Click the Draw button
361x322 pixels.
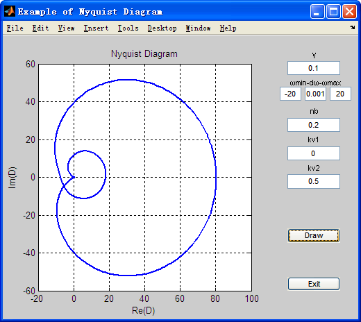pyautogui.click(x=314, y=235)
